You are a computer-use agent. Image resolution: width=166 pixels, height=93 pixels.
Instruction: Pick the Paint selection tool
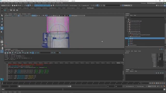(x=2, y=22)
